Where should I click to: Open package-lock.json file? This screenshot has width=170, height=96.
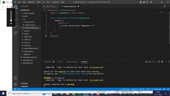click(30, 57)
